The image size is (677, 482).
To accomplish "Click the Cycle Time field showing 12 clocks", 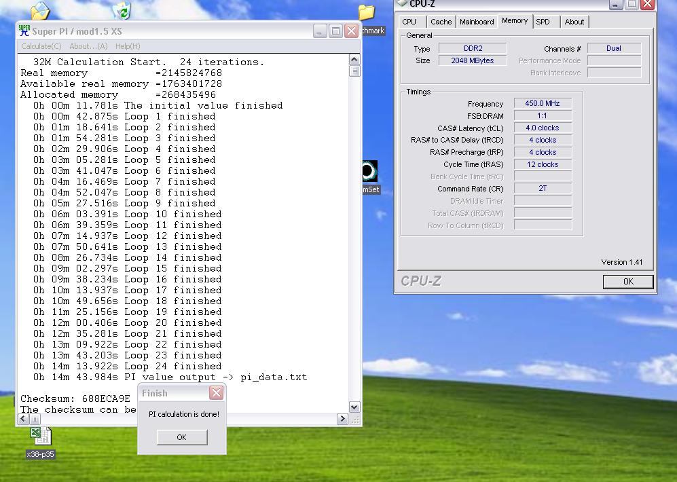I will coord(543,164).
